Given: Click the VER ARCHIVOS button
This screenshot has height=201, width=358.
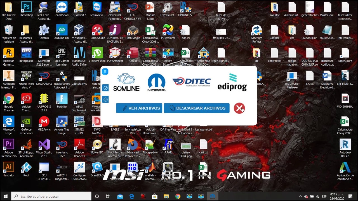Looking at the screenshot, I should click(139, 108).
